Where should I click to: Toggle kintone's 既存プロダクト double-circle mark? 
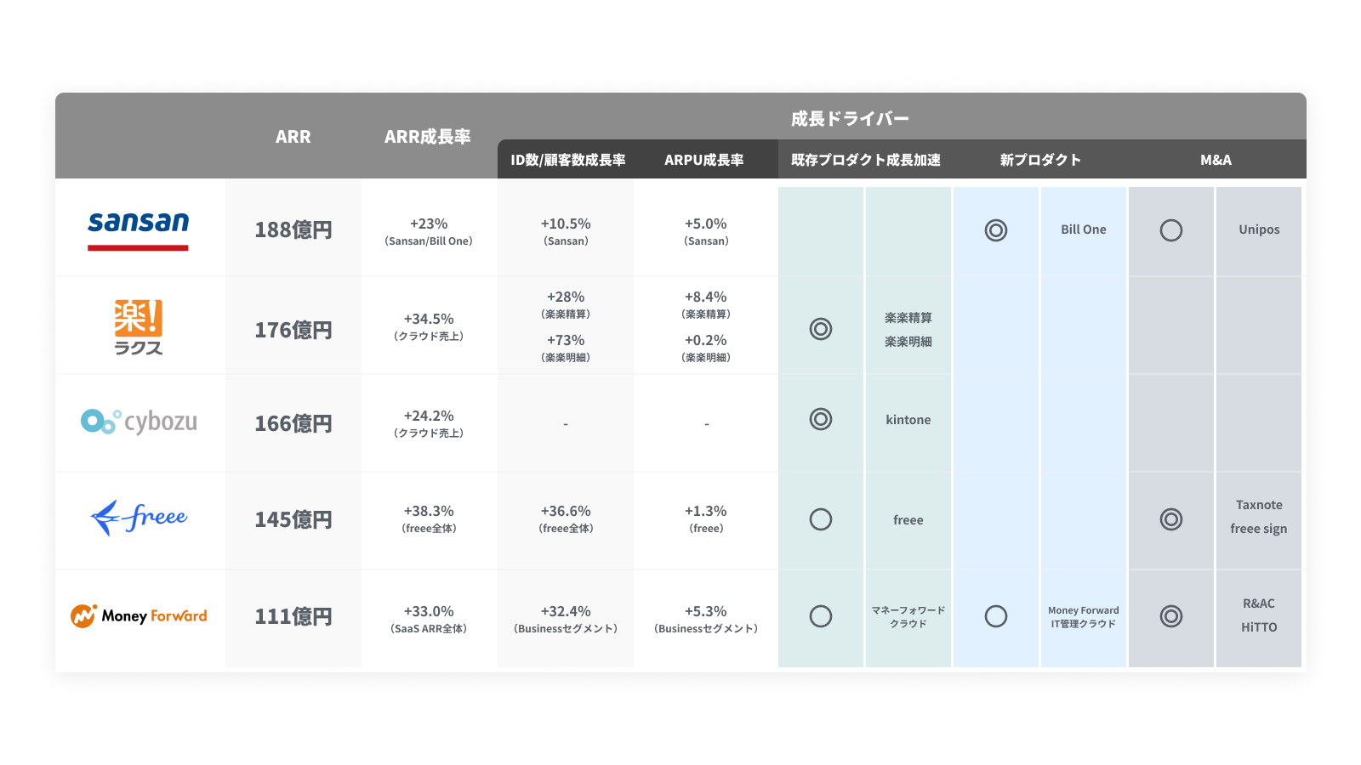tap(819, 419)
